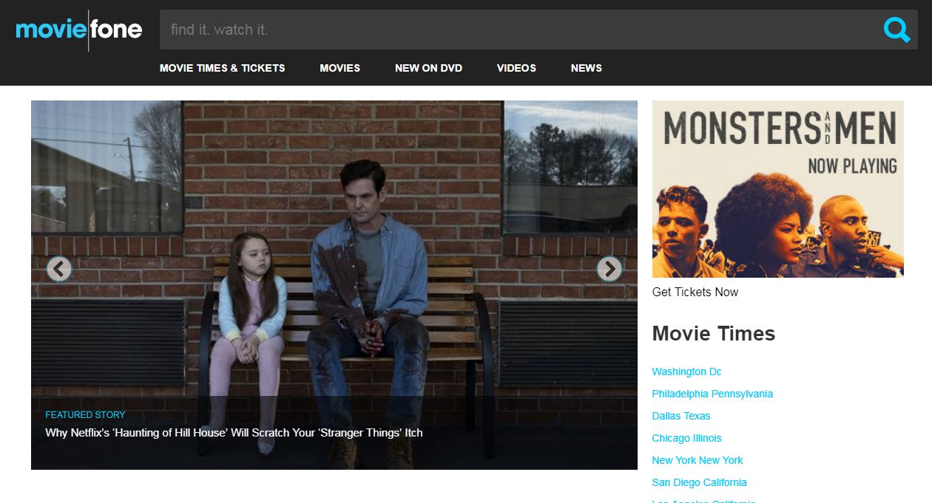Image resolution: width=932 pixels, height=503 pixels.
Task: Open the Movies menu
Action: click(340, 68)
